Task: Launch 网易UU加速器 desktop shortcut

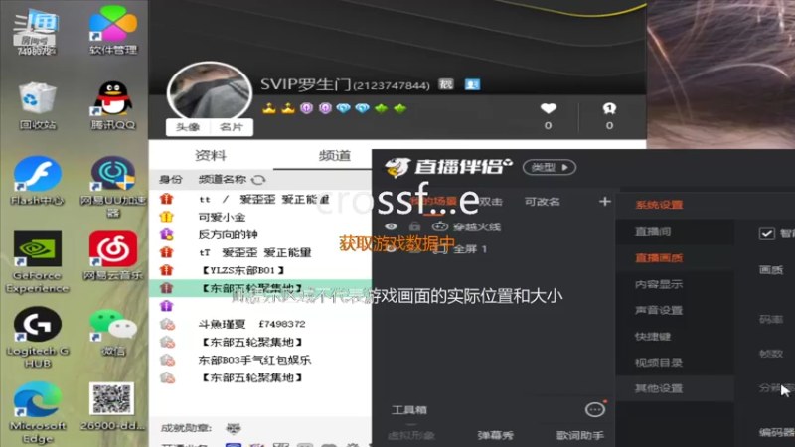Action: pos(113,187)
